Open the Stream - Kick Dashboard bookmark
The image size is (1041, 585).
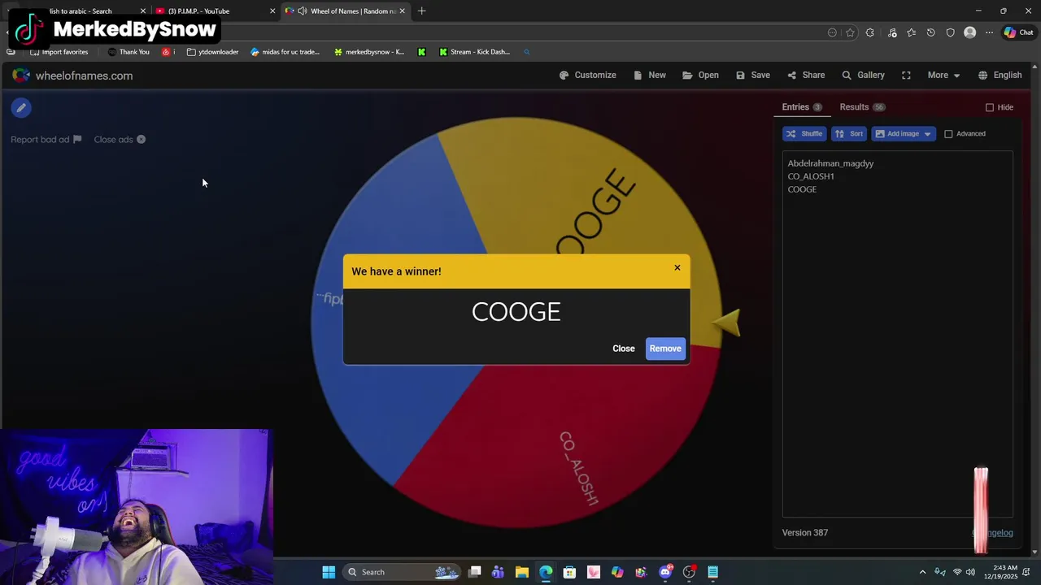(474, 52)
